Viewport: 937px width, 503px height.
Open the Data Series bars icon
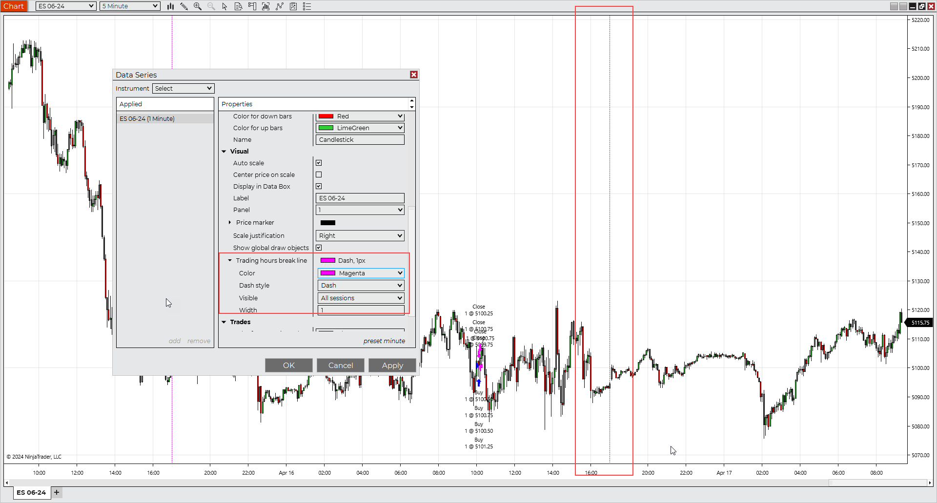(x=266, y=6)
